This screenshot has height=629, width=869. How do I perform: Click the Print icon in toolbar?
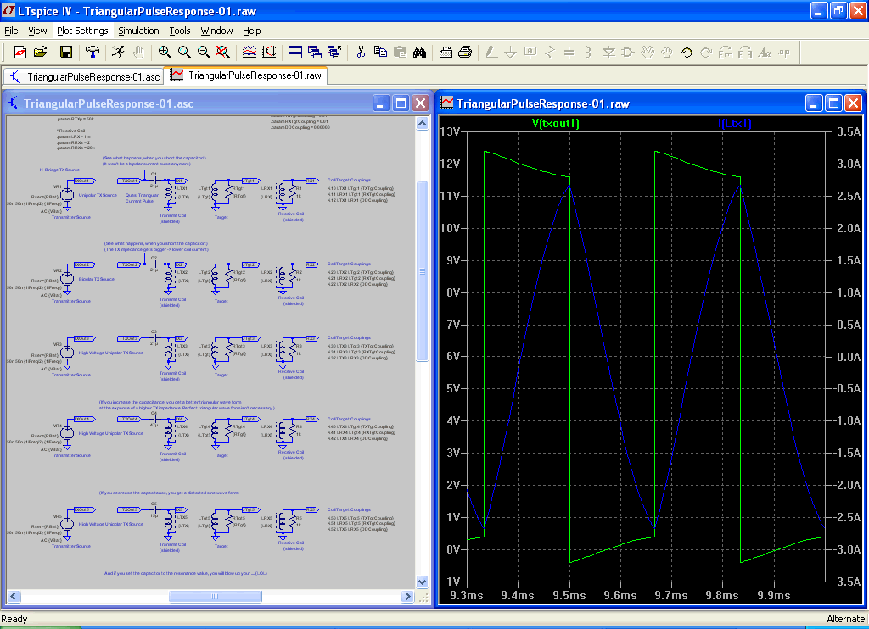click(465, 52)
